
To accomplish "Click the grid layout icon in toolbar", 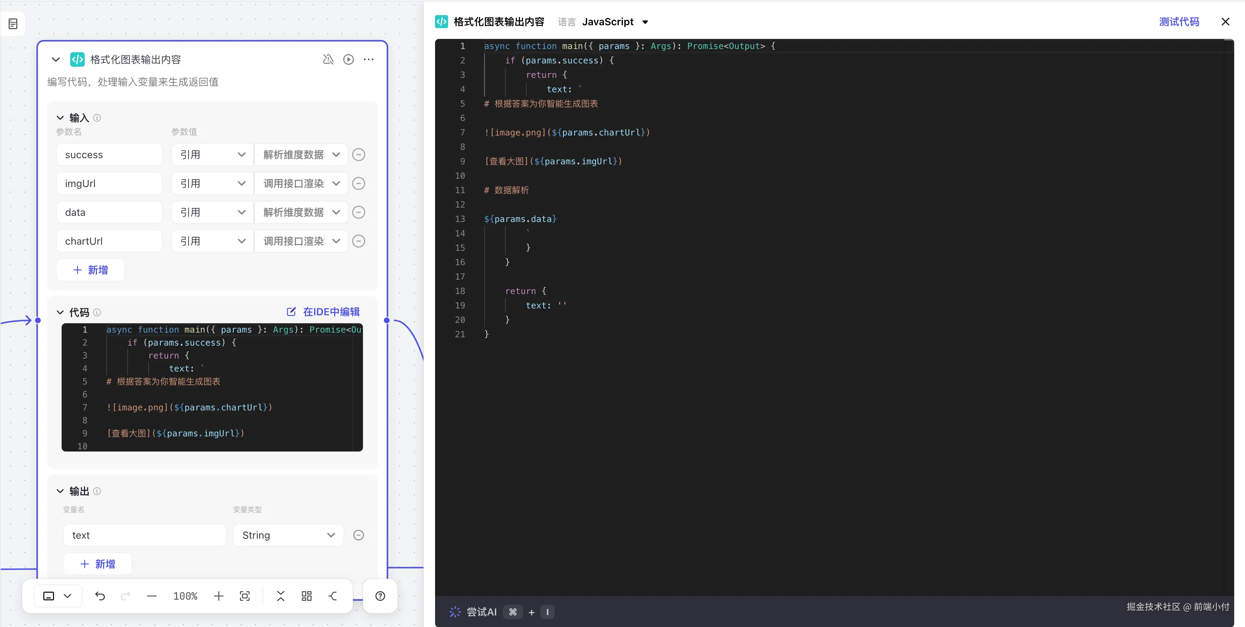I will (306, 596).
